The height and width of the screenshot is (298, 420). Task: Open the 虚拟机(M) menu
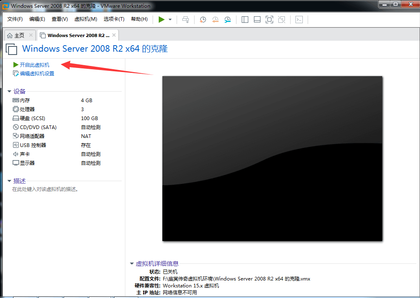(x=86, y=19)
